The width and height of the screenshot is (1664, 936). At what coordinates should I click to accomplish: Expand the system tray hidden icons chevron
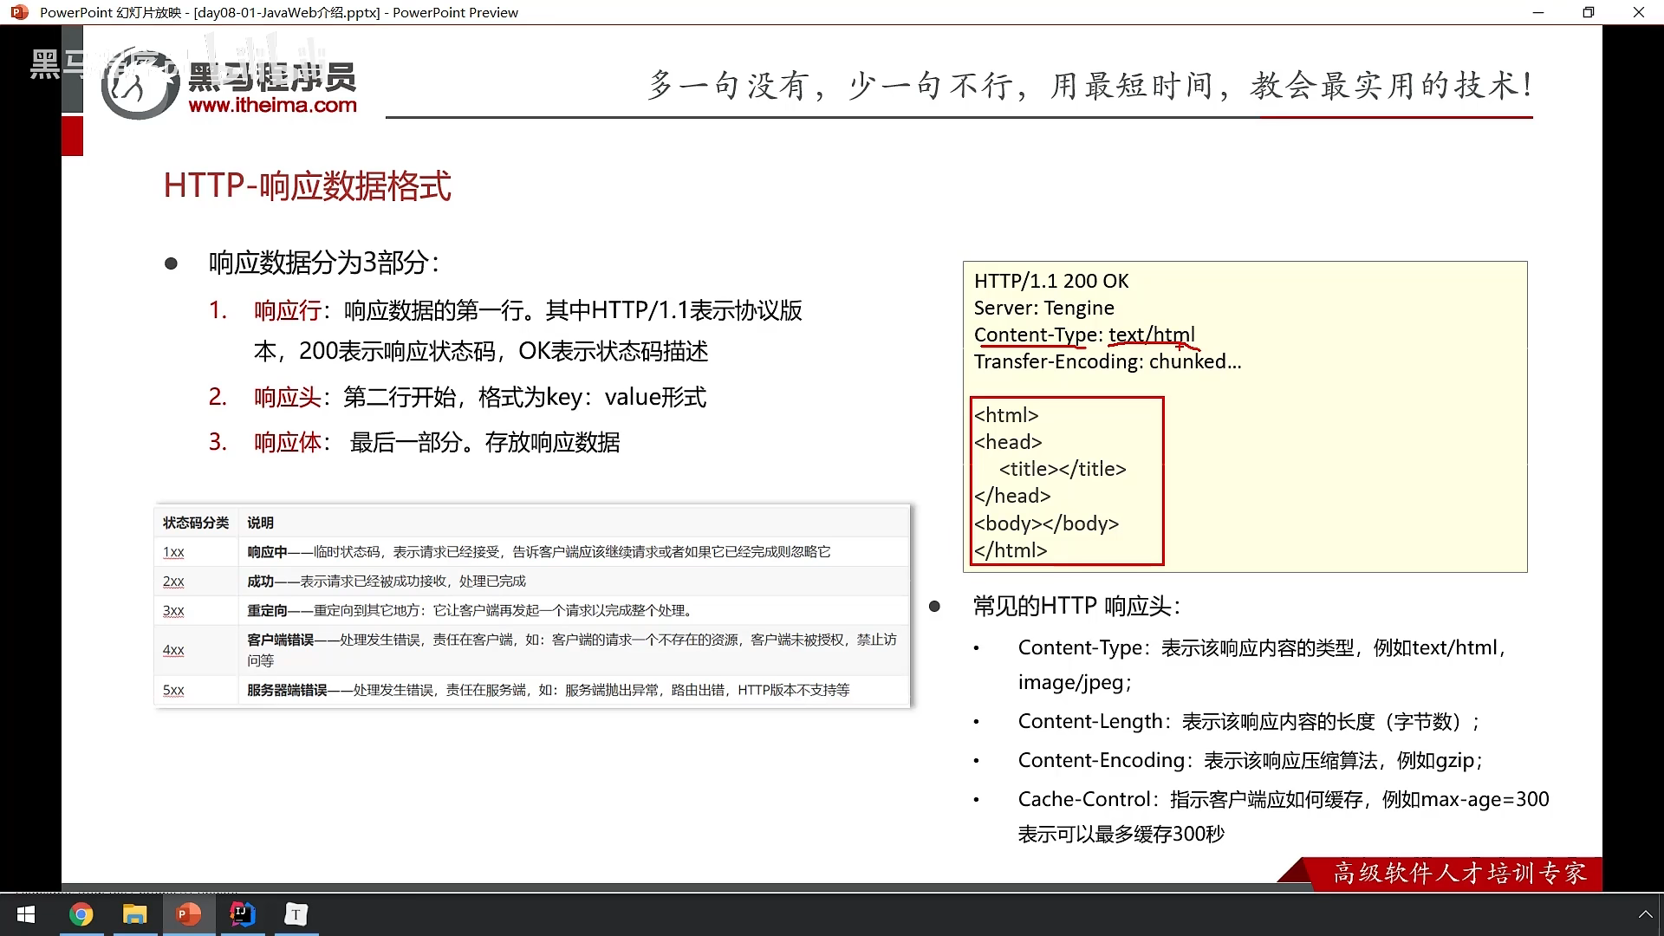pos(1644,914)
